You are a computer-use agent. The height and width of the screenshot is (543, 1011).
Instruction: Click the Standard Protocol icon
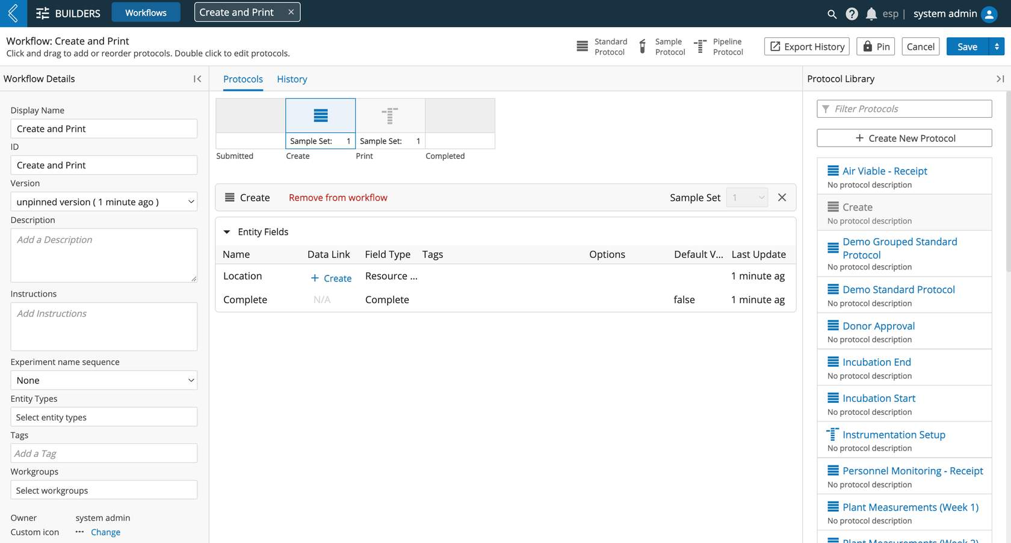coord(582,46)
